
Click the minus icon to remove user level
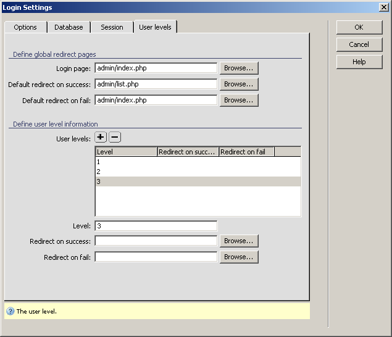coord(115,138)
